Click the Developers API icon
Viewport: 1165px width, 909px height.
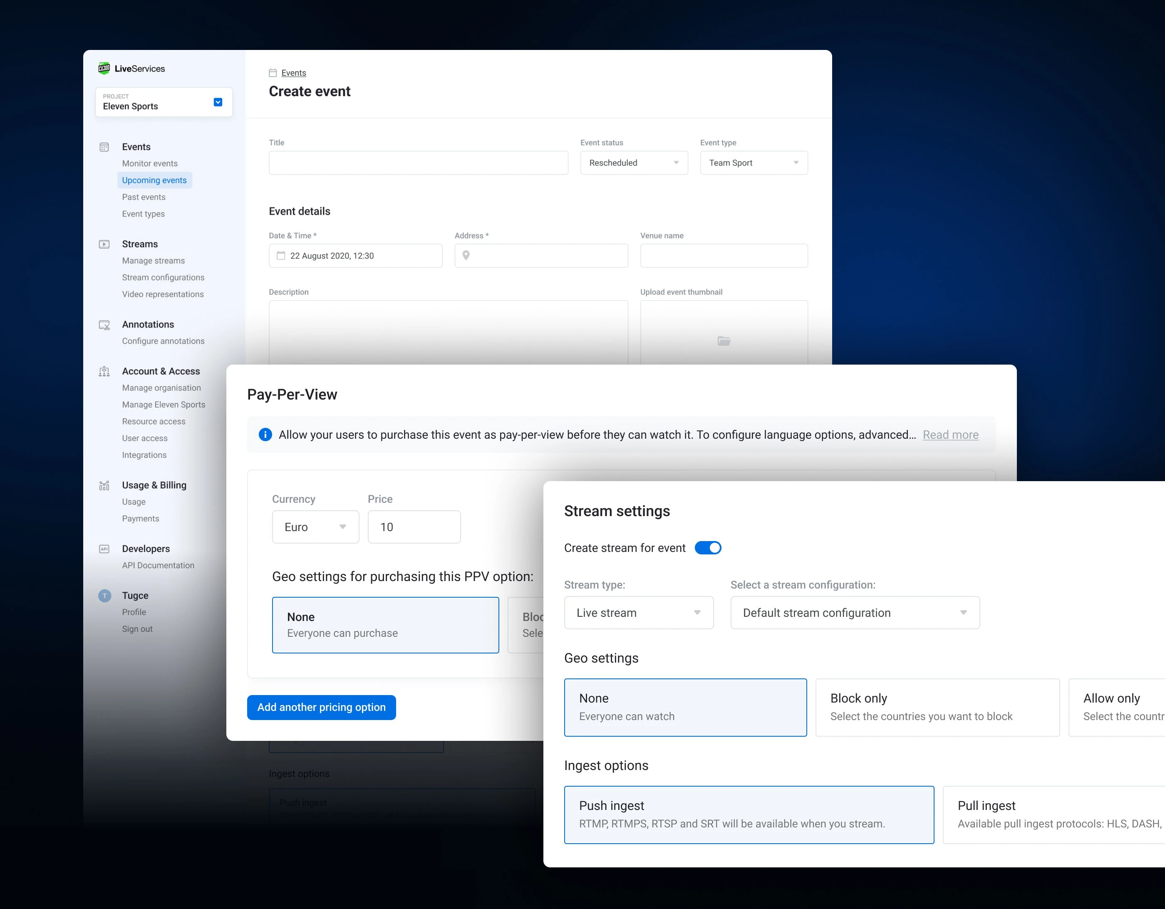(104, 549)
